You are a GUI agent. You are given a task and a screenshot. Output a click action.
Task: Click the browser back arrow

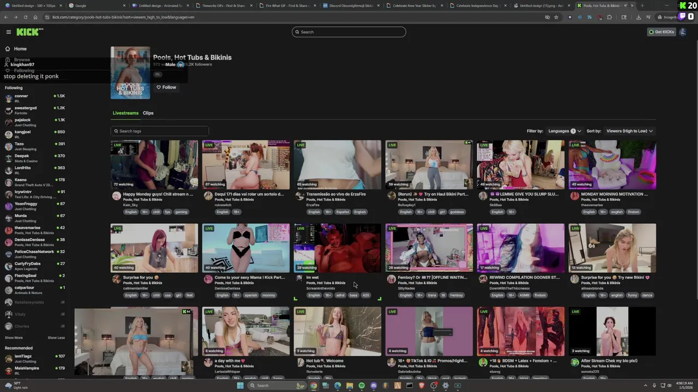coord(7,17)
